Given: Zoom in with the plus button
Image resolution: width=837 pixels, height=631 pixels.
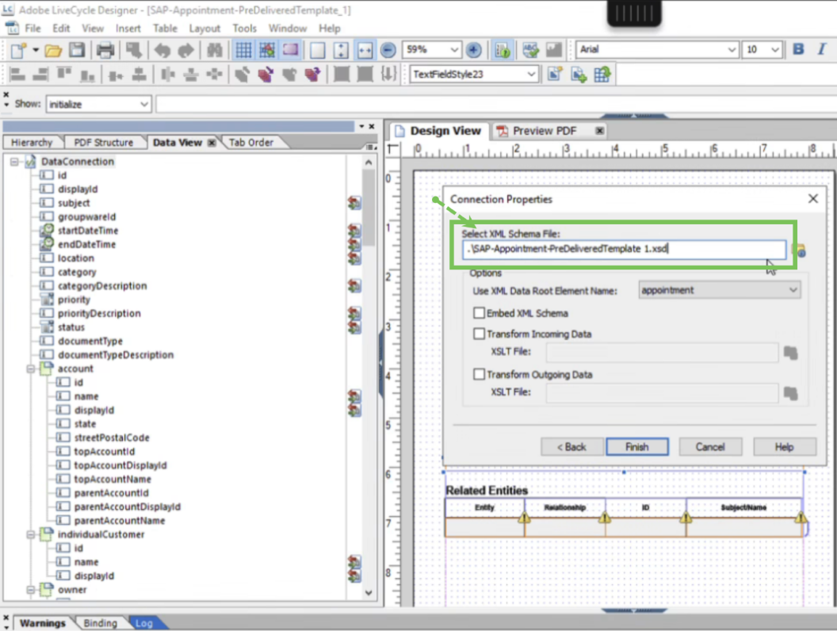Looking at the screenshot, I should 473,50.
